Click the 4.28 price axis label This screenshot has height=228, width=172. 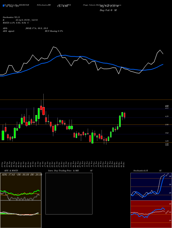click(167, 116)
